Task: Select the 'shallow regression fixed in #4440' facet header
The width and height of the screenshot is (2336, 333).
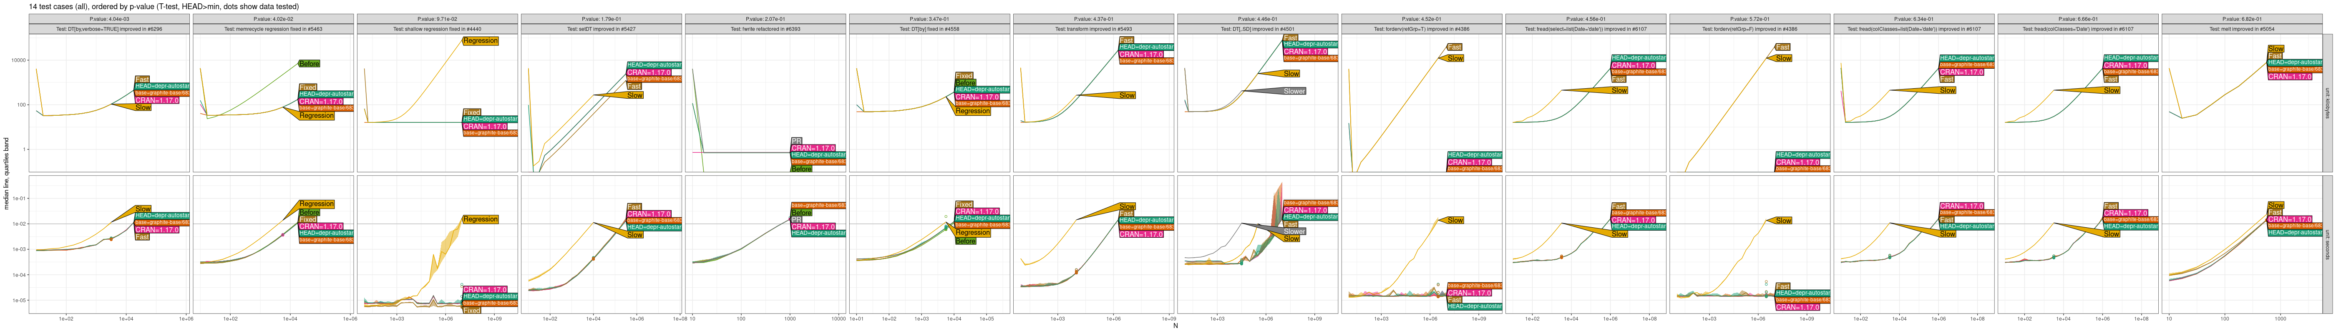Action: 437,29
